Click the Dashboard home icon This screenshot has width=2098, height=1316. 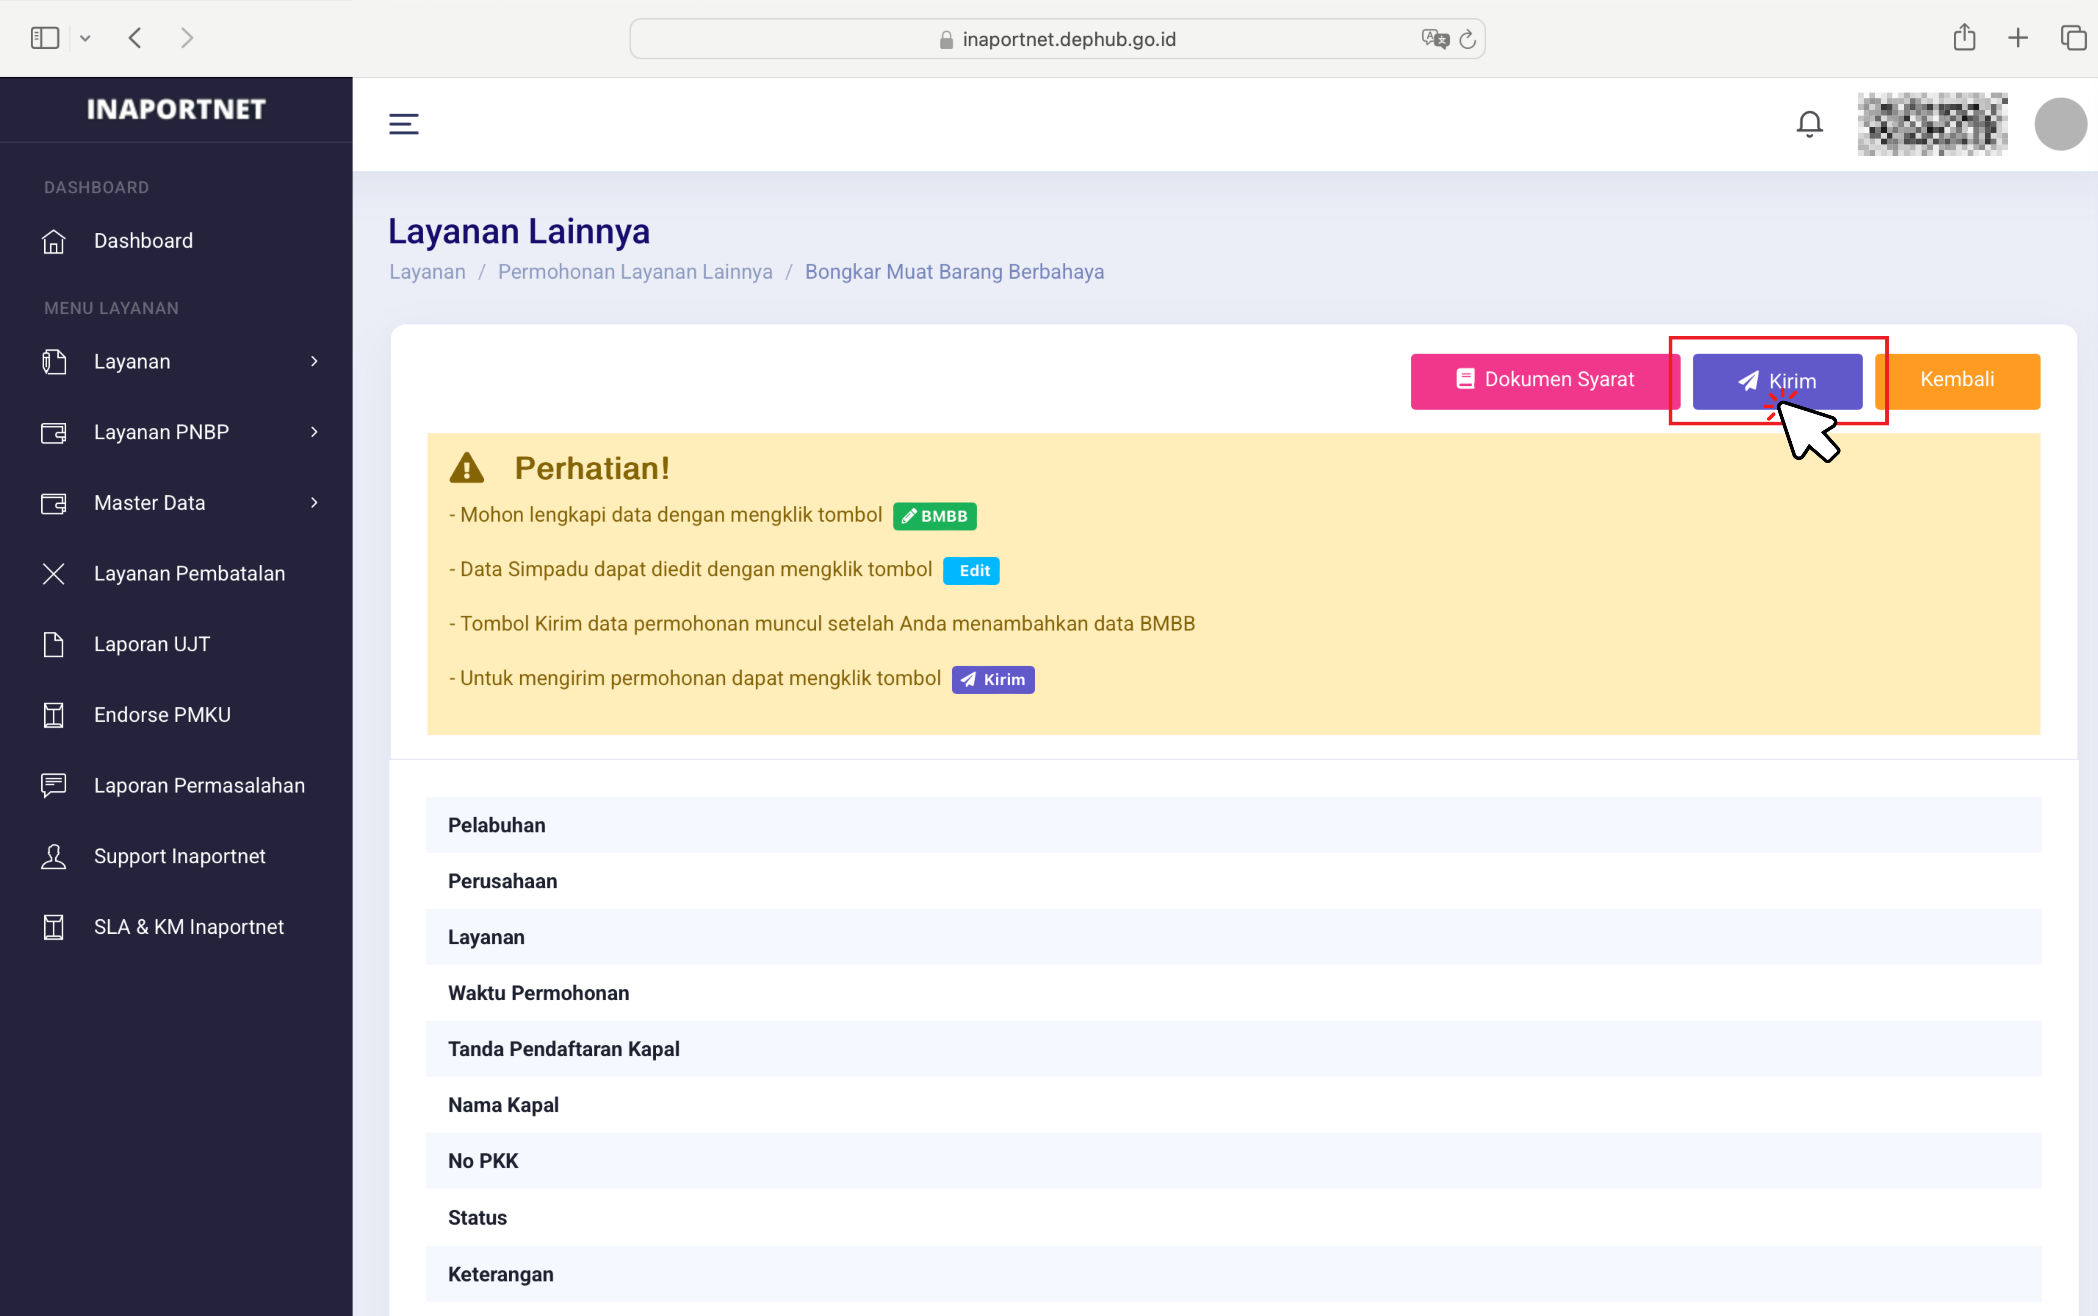[54, 241]
